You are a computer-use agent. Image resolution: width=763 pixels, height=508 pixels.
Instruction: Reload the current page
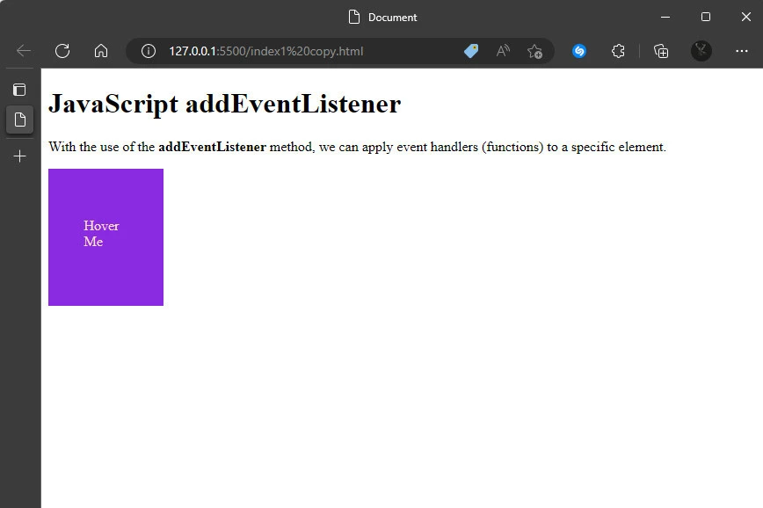(x=62, y=51)
